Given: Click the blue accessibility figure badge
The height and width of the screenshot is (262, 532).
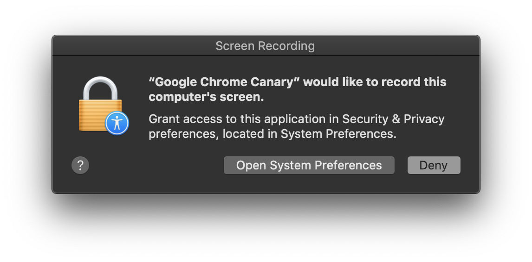Looking at the screenshot, I should point(117,123).
